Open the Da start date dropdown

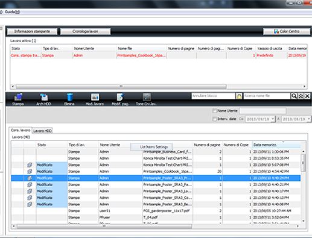pyautogui.click(x=272, y=119)
